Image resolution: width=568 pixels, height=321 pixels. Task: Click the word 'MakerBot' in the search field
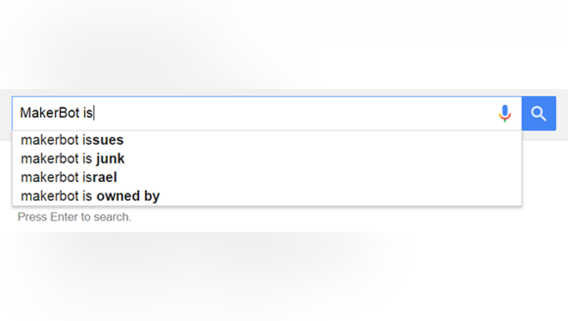coord(50,113)
